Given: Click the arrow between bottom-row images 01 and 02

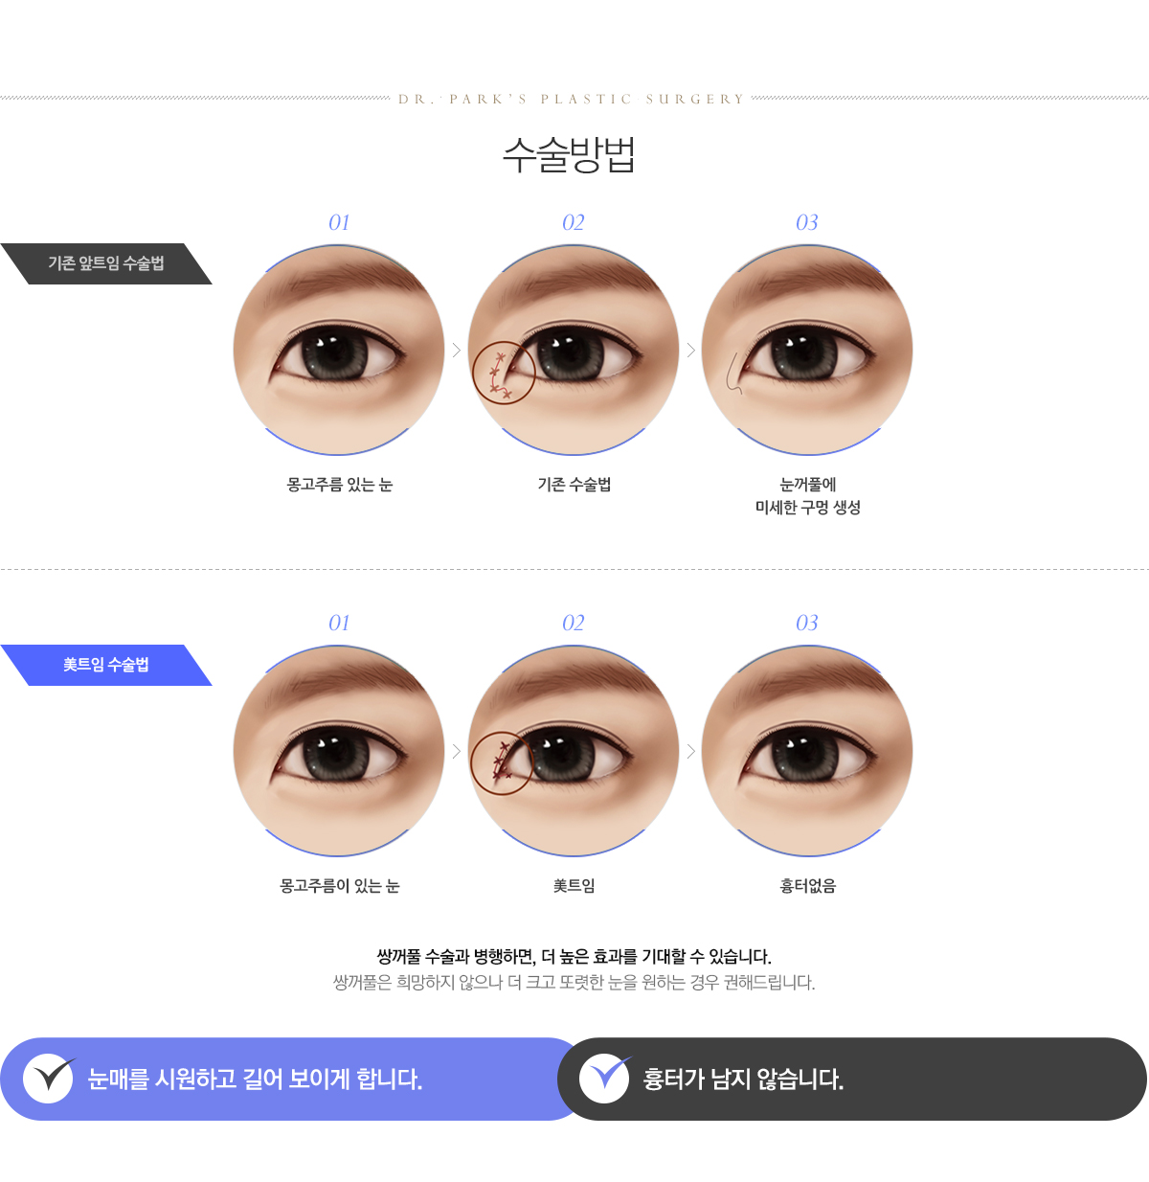Looking at the screenshot, I should coord(457,751).
